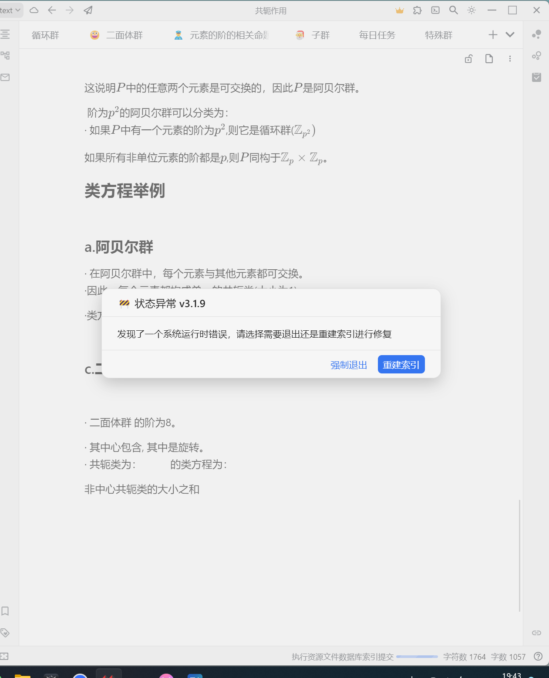Toggle dock visibility icon in status bar
549x678 pixels.
click(5, 656)
